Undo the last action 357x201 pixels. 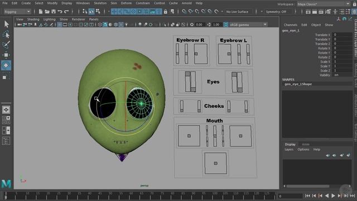click(60, 12)
